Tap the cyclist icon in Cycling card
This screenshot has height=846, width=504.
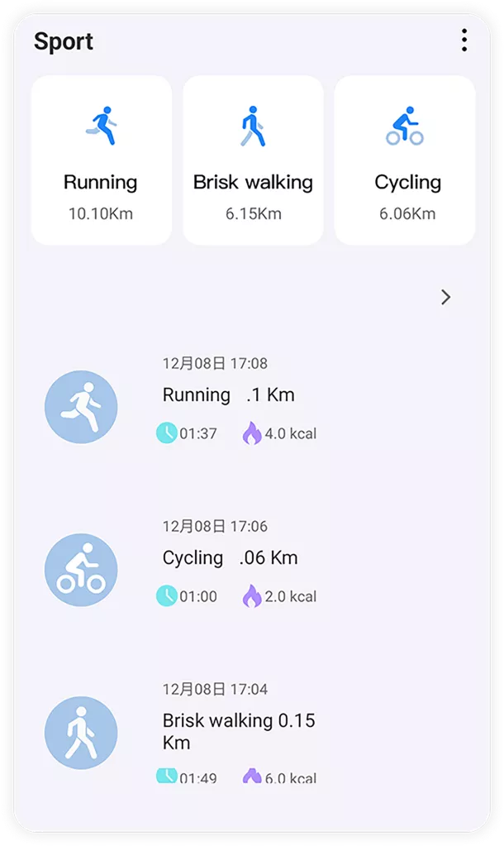click(x=405, y=127)
